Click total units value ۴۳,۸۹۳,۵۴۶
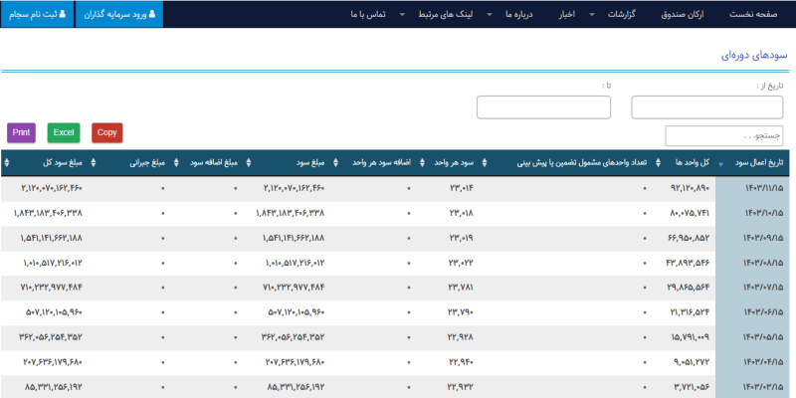 pyautogui.click(x=688, y=263)
